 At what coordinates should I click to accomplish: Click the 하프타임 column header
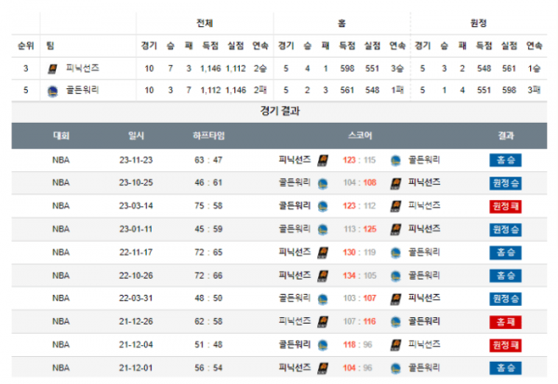coord(208,136)
